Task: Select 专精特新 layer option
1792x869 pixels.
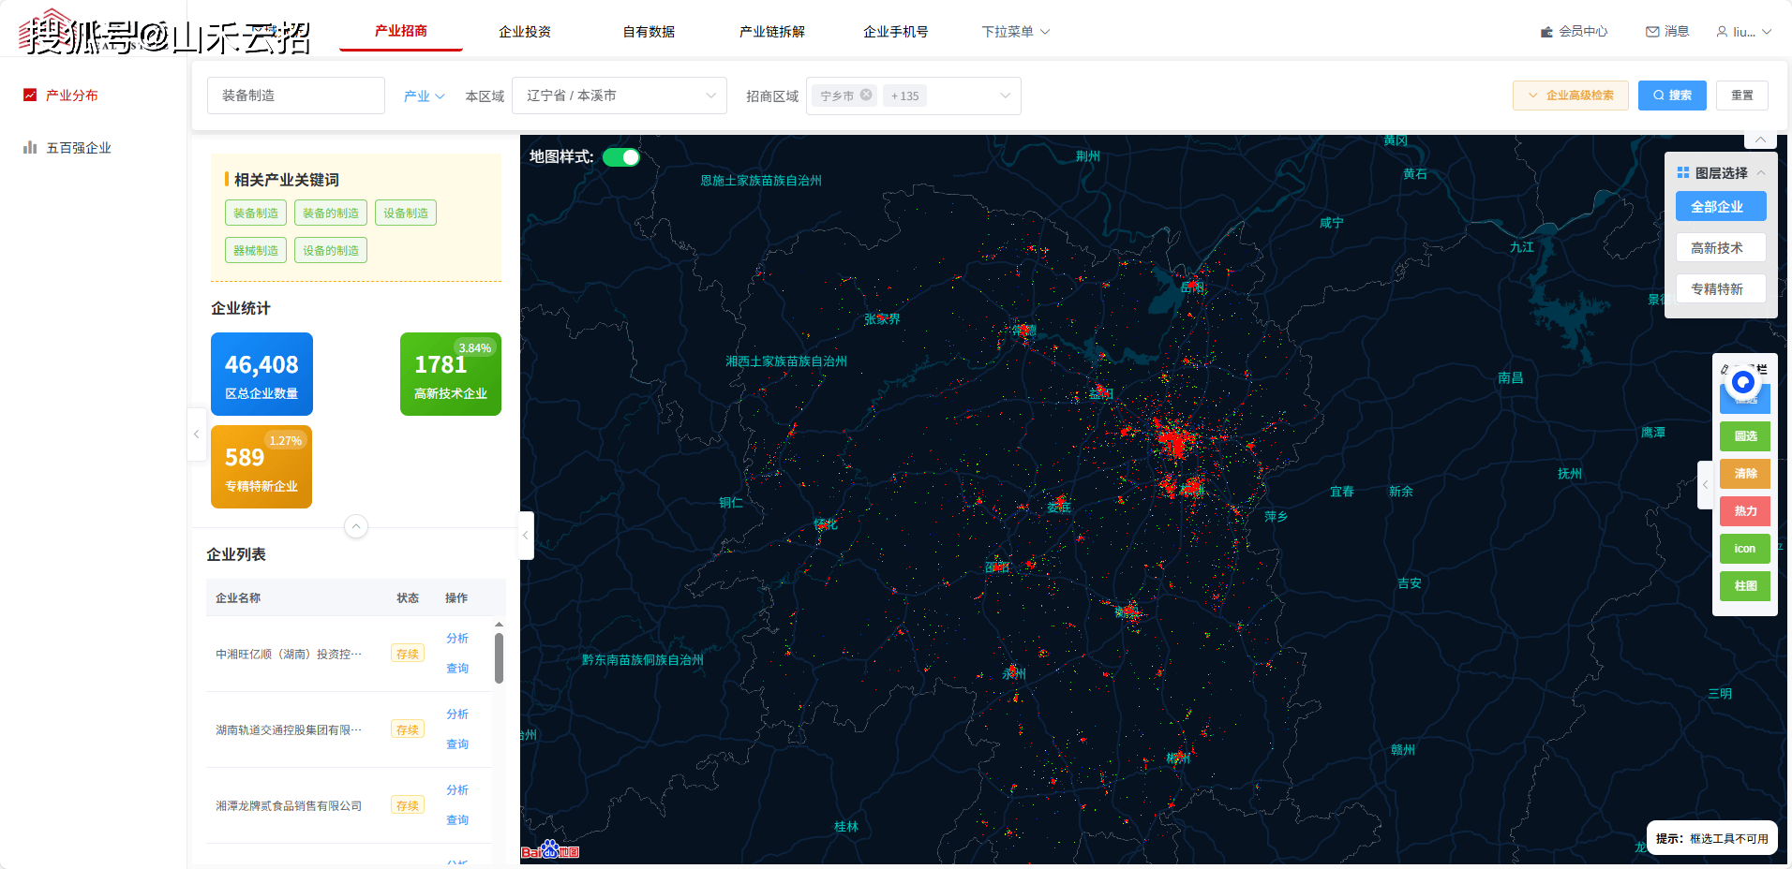Action: [1720, 289]
